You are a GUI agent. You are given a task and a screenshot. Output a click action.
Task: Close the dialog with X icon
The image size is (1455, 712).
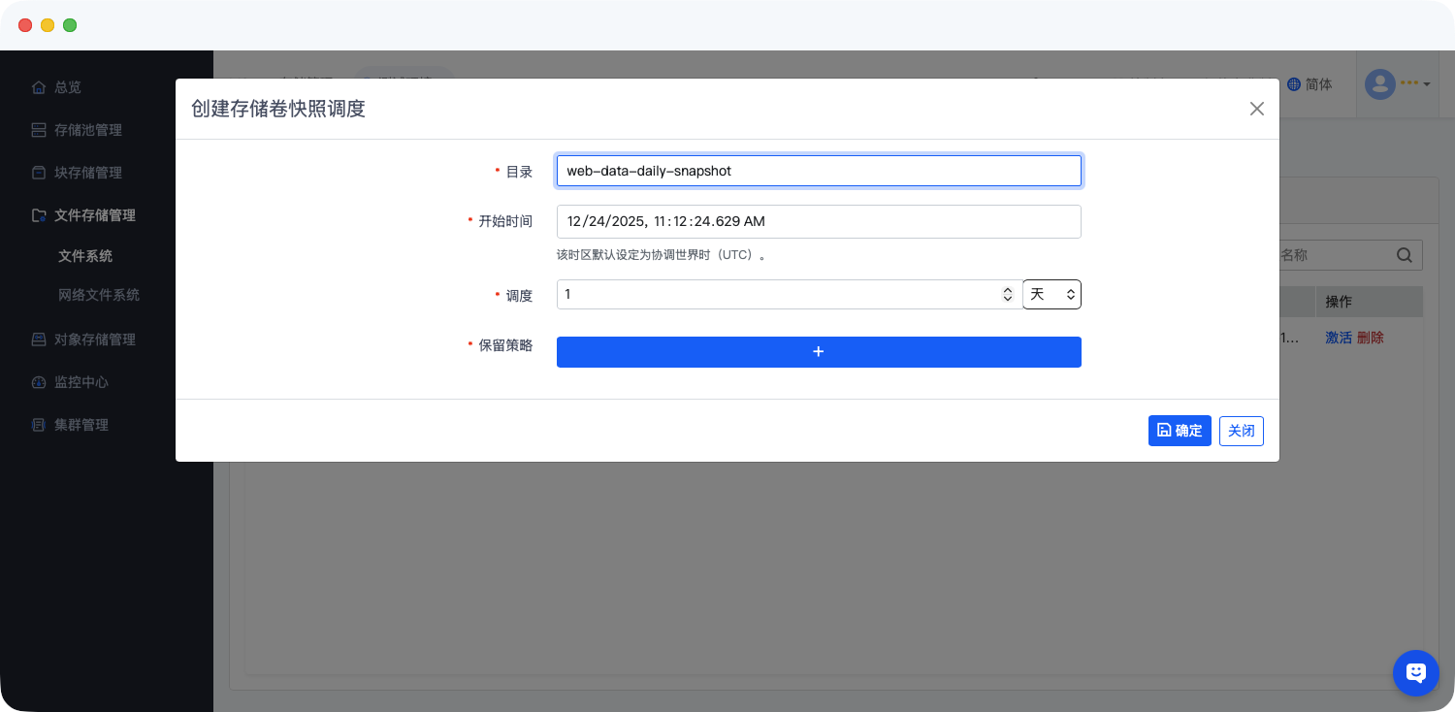[1256, 109]
